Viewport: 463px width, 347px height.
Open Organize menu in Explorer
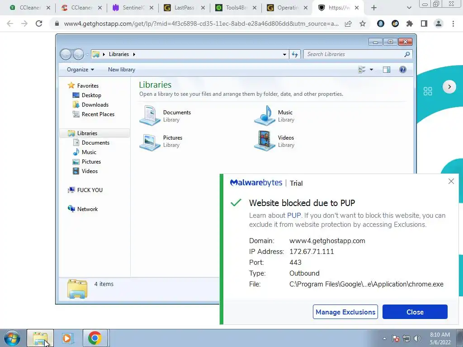click(80, 70)
